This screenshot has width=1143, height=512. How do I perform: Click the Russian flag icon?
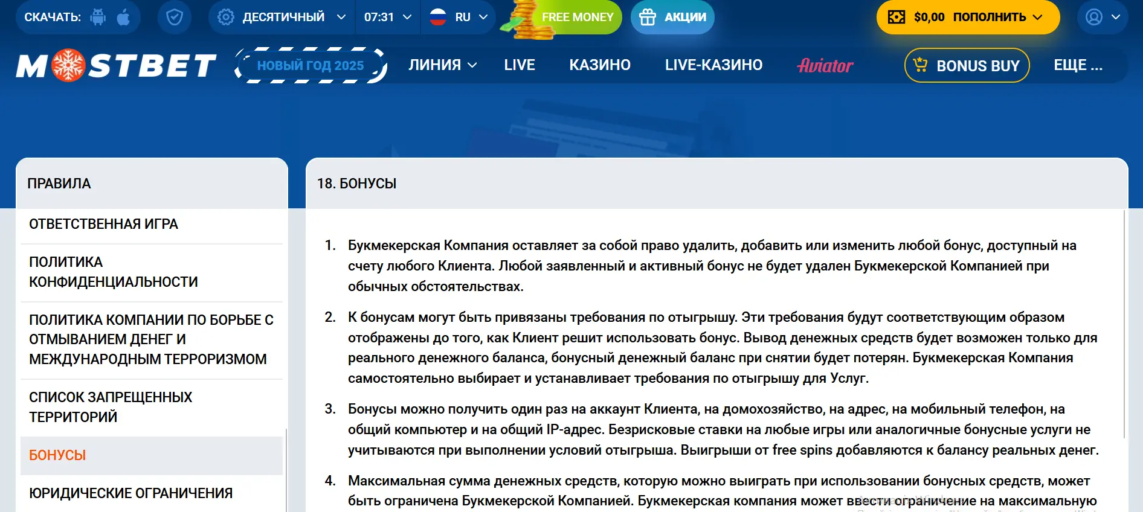[438, 17]
